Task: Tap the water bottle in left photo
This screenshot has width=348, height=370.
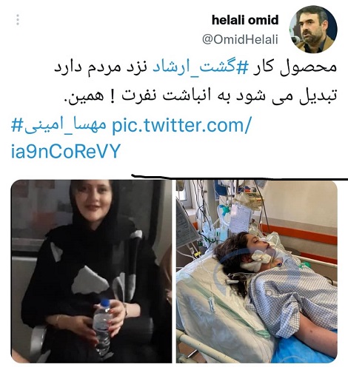Action: (x=102, y=327)
